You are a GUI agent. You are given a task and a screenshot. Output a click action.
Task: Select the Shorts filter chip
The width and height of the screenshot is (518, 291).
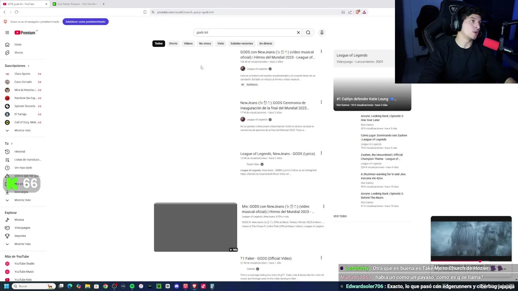[x=173, y=43]
